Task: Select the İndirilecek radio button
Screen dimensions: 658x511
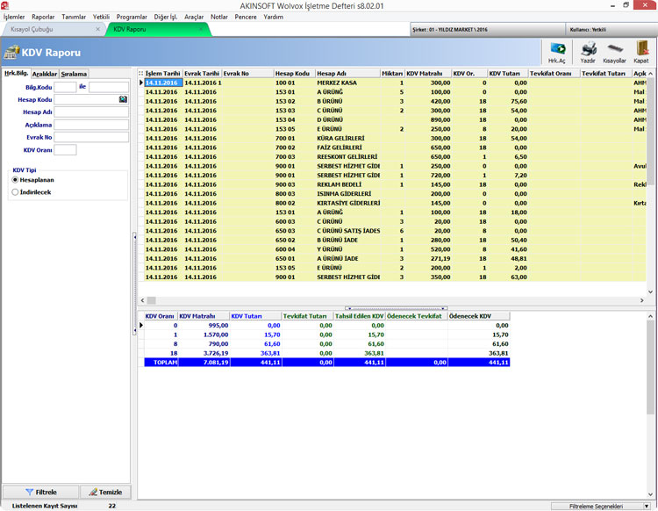Action: 16,192
